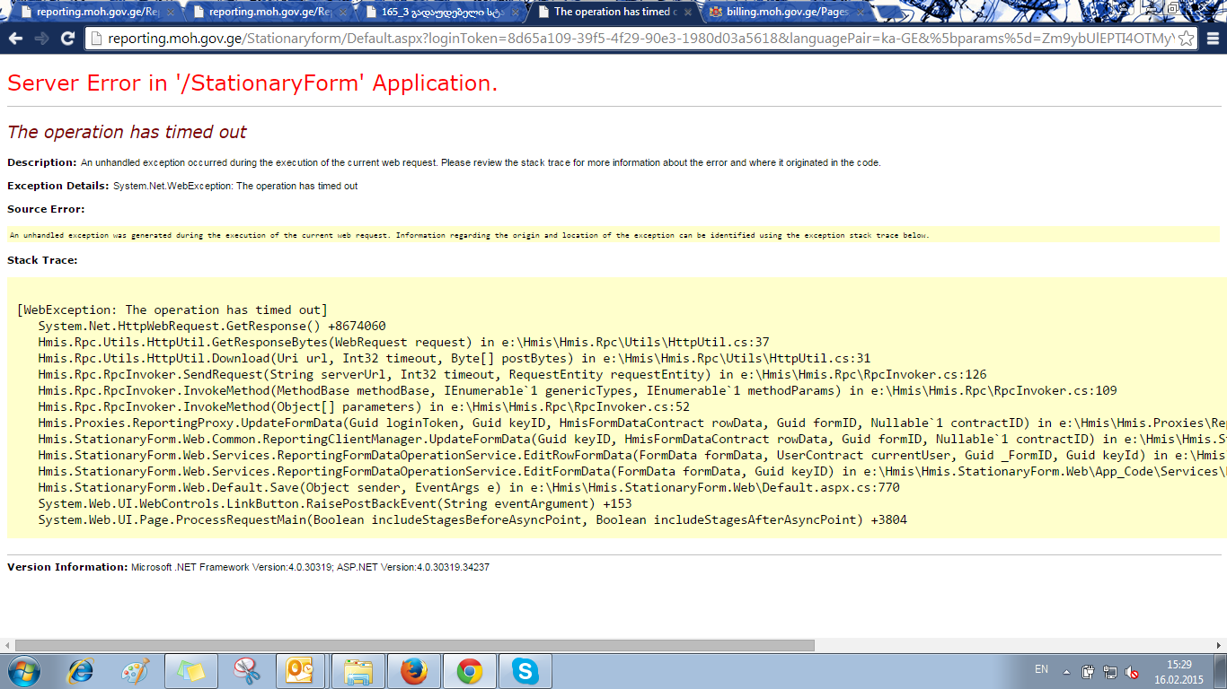
Task: Open the Windows Start menu
Action: pos(24,671)
